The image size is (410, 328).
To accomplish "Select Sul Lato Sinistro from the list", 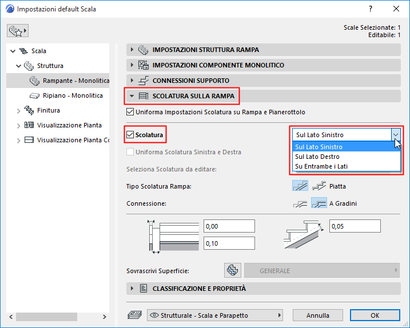I will 346,147.
